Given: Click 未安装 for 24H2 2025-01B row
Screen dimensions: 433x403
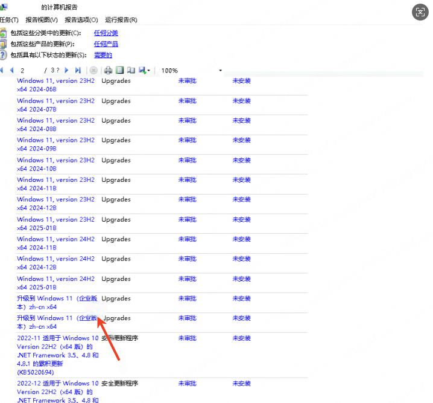Looking at the screenshot, I should [x=242, y=279].
